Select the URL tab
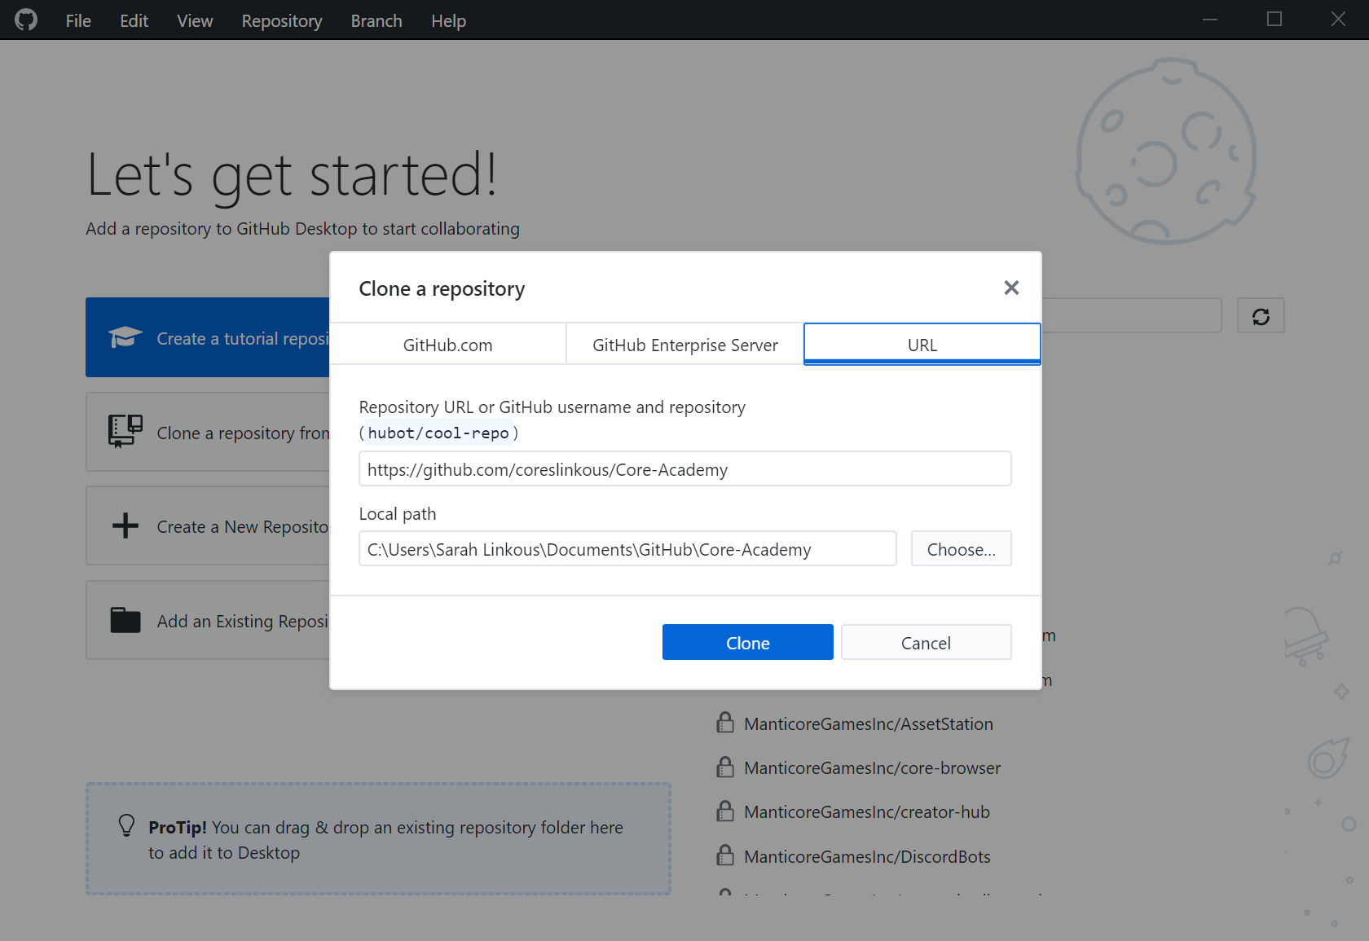Viewport: 1369px width, 941px height. click(x=922, y=345)
